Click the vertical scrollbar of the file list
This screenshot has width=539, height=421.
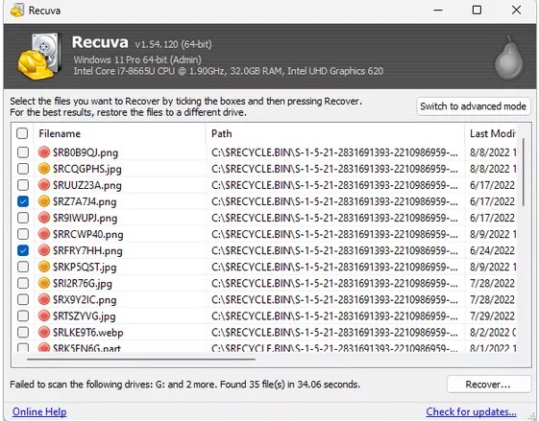[x=524, y=172]
